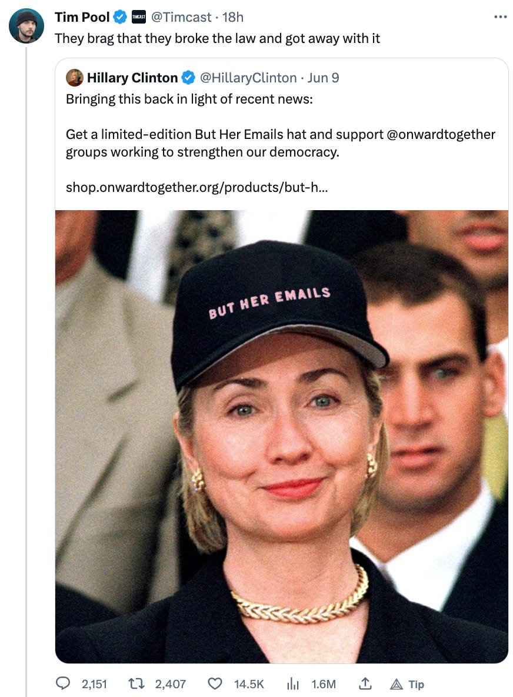Open Tim Pool's profile avatar

coord(26,26)
